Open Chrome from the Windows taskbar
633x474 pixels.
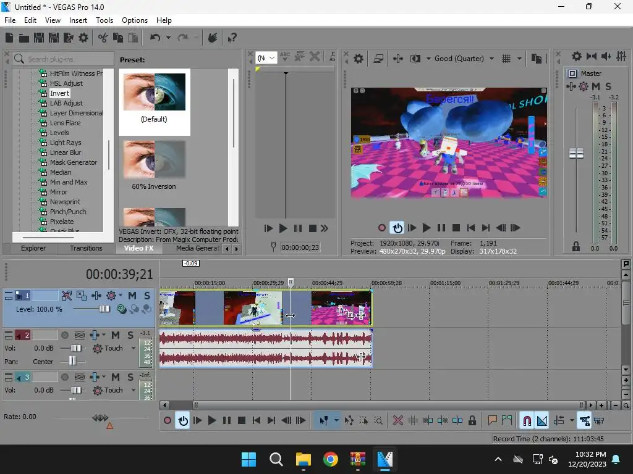pyautogui.click(x=330, y=459)
